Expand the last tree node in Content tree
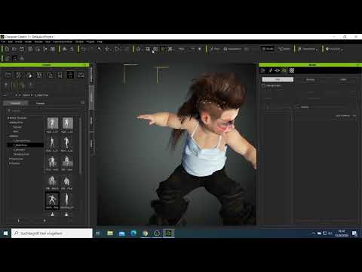362x272 pixels. pos(11,163)
